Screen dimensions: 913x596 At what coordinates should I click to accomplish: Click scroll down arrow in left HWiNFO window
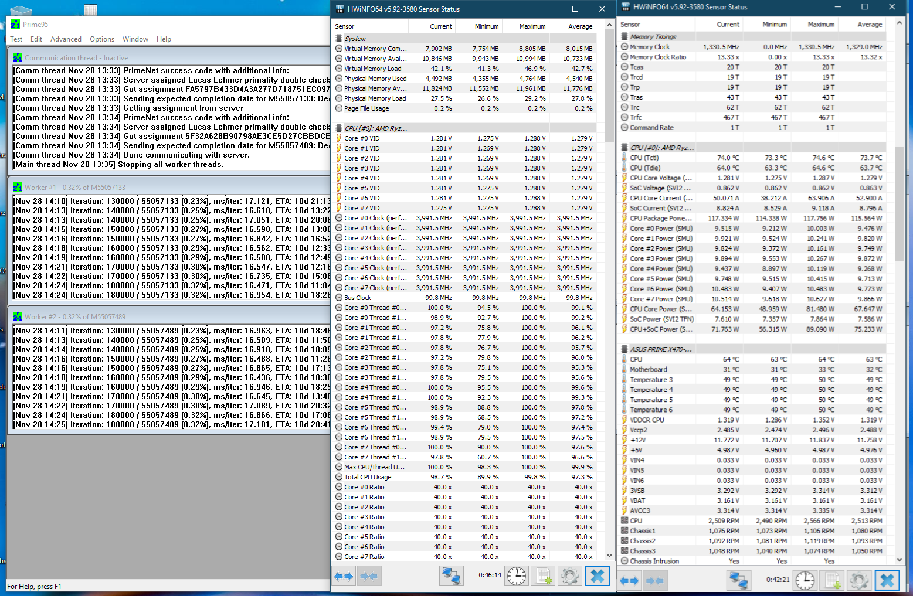point(609,555)
